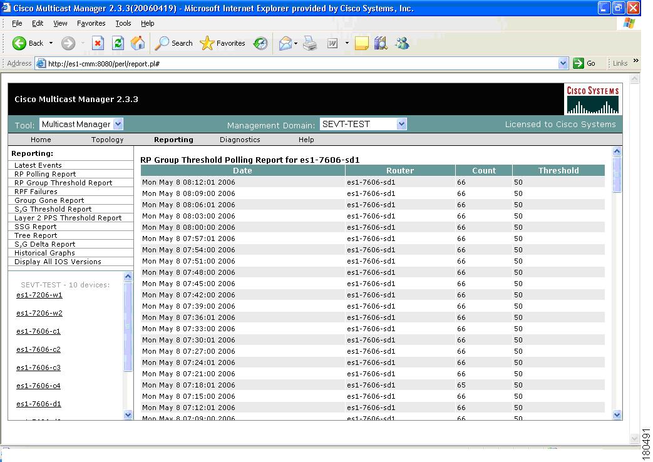Select device es1-7606-c4
This screenshot has height=462, width=653.
[38, 386]
